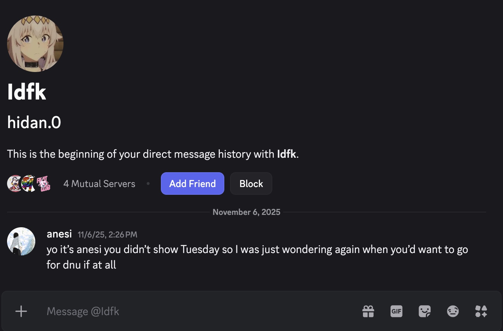
Task: Open the 4 Mutual Servers list
Action: coord(99,184)
